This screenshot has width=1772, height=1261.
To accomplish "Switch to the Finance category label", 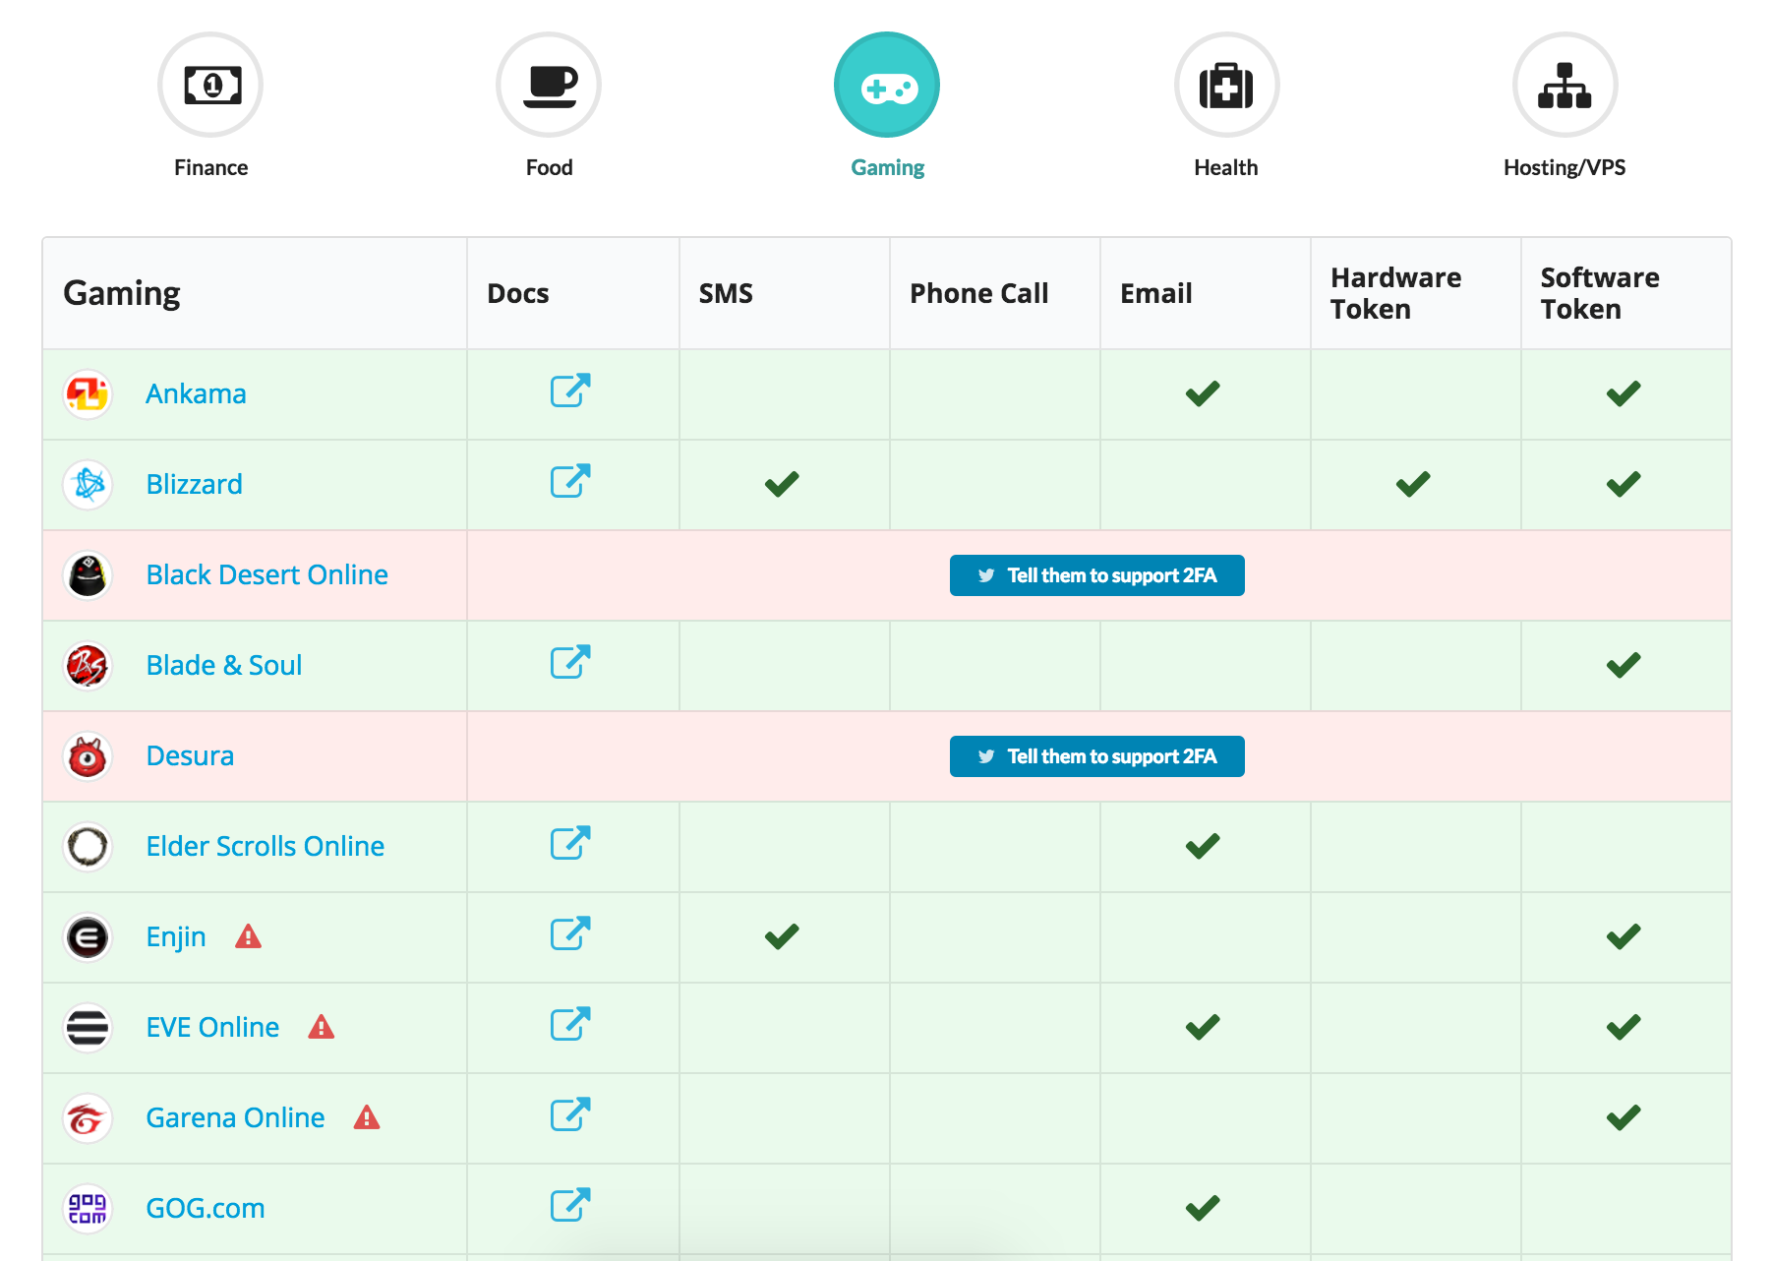I will (x=210, y=167).
